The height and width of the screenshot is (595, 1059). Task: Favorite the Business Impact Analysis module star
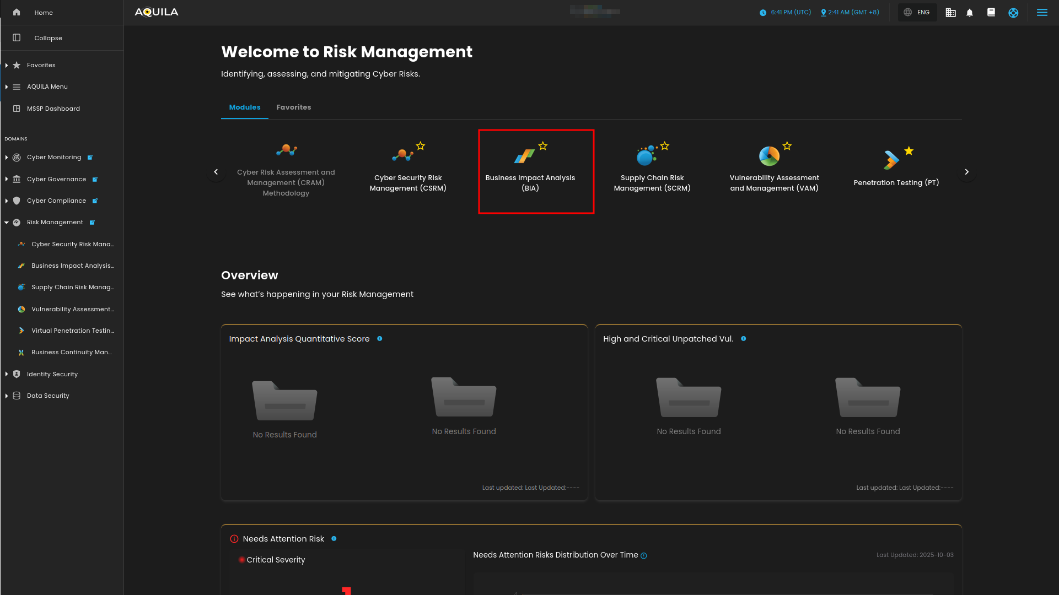click(x=543, y=146)
